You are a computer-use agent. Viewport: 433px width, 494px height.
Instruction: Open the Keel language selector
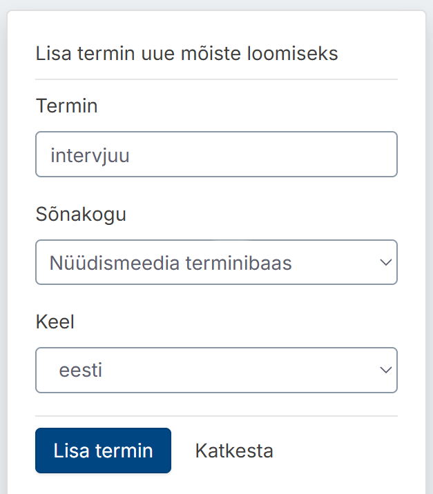216,370
